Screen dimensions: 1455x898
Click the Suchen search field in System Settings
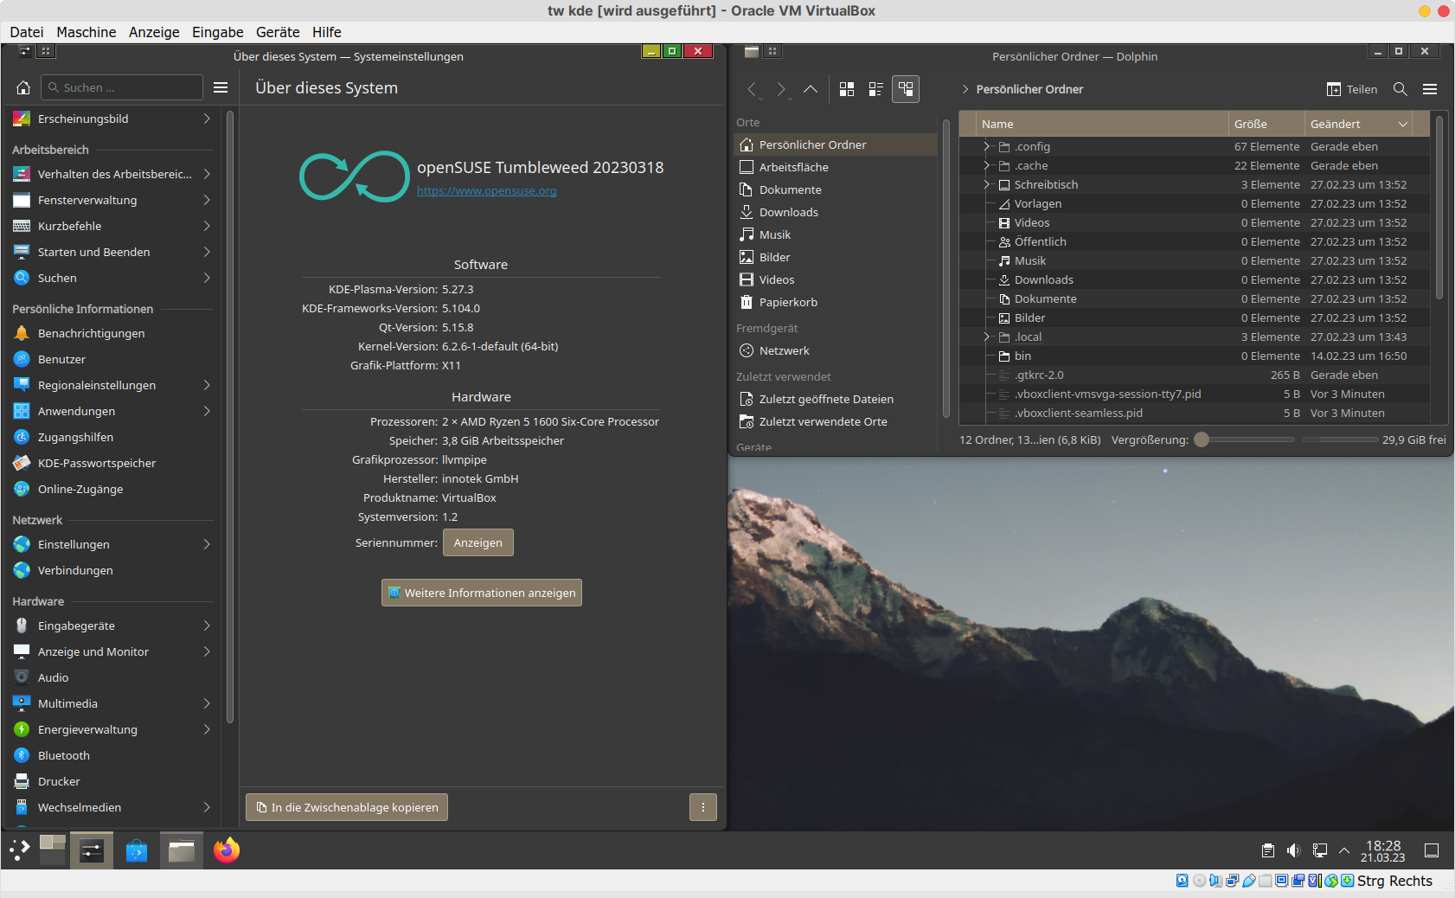click(x=122, y=87)
